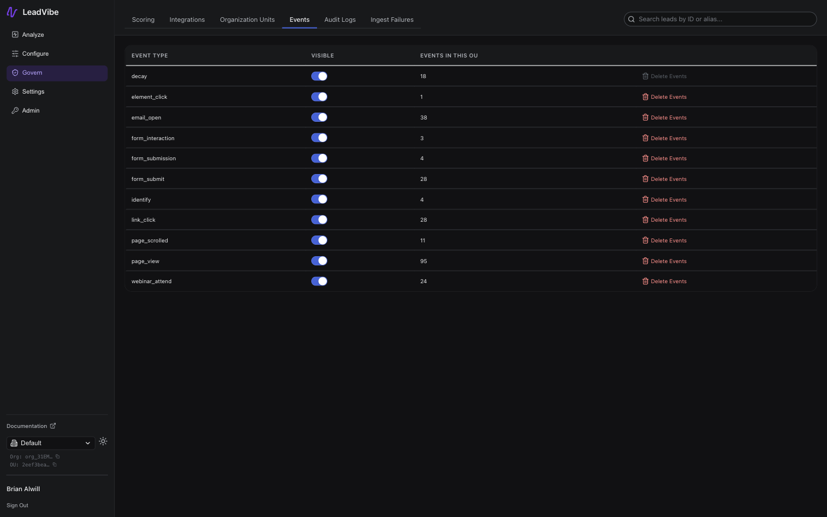Viewport: 827px width, 517px height.
Task: Open the Audit Logs tab
Action: 339,19
